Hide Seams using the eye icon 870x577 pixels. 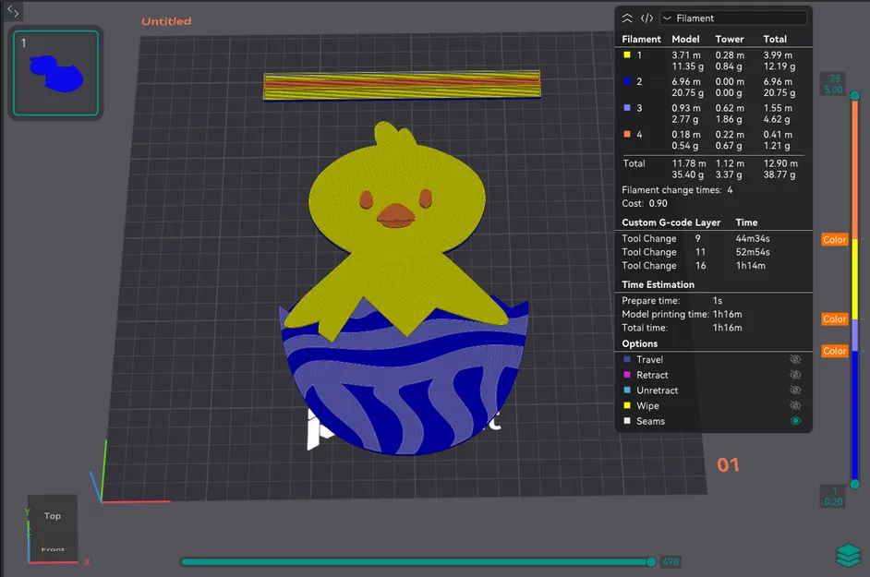click(795, 421)
